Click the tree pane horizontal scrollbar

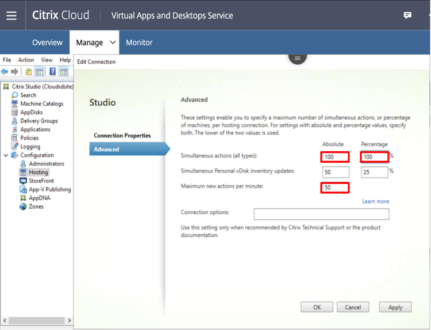tap(37, 321)
